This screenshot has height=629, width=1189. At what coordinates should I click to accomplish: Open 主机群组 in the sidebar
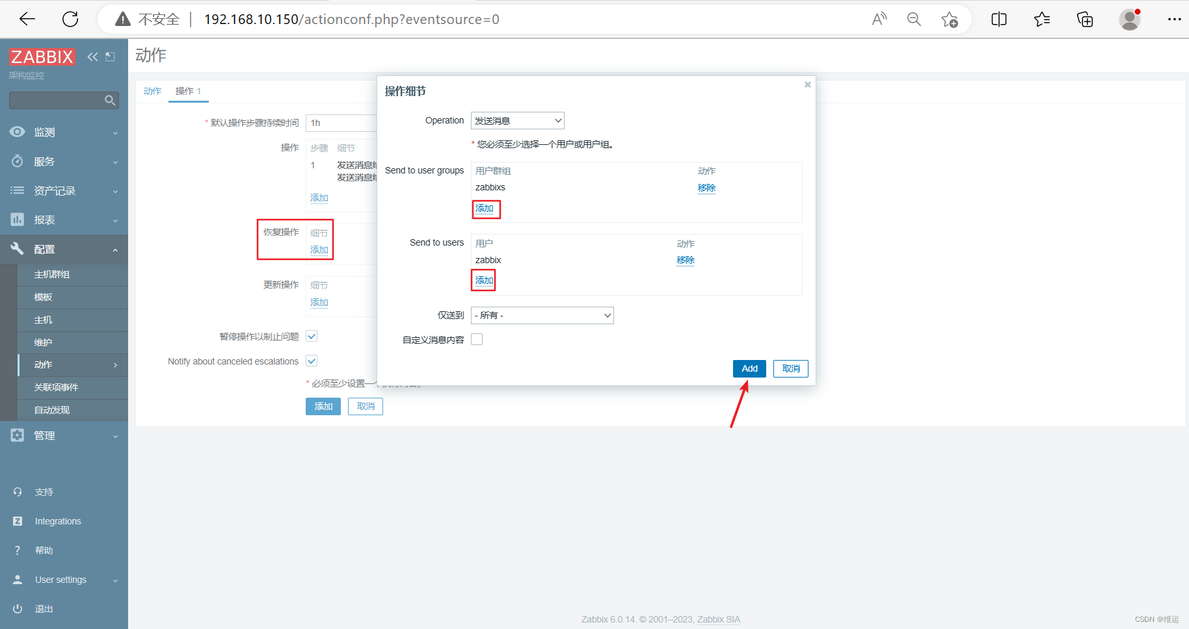tap(52, 274)
